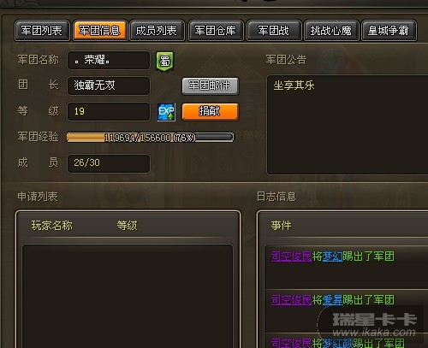Click the 等级 column header in 申请列表

click(128, 226)
